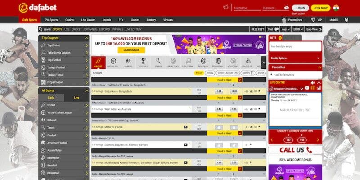
Task: Collapse the Favourites panel
Action: 319,67
